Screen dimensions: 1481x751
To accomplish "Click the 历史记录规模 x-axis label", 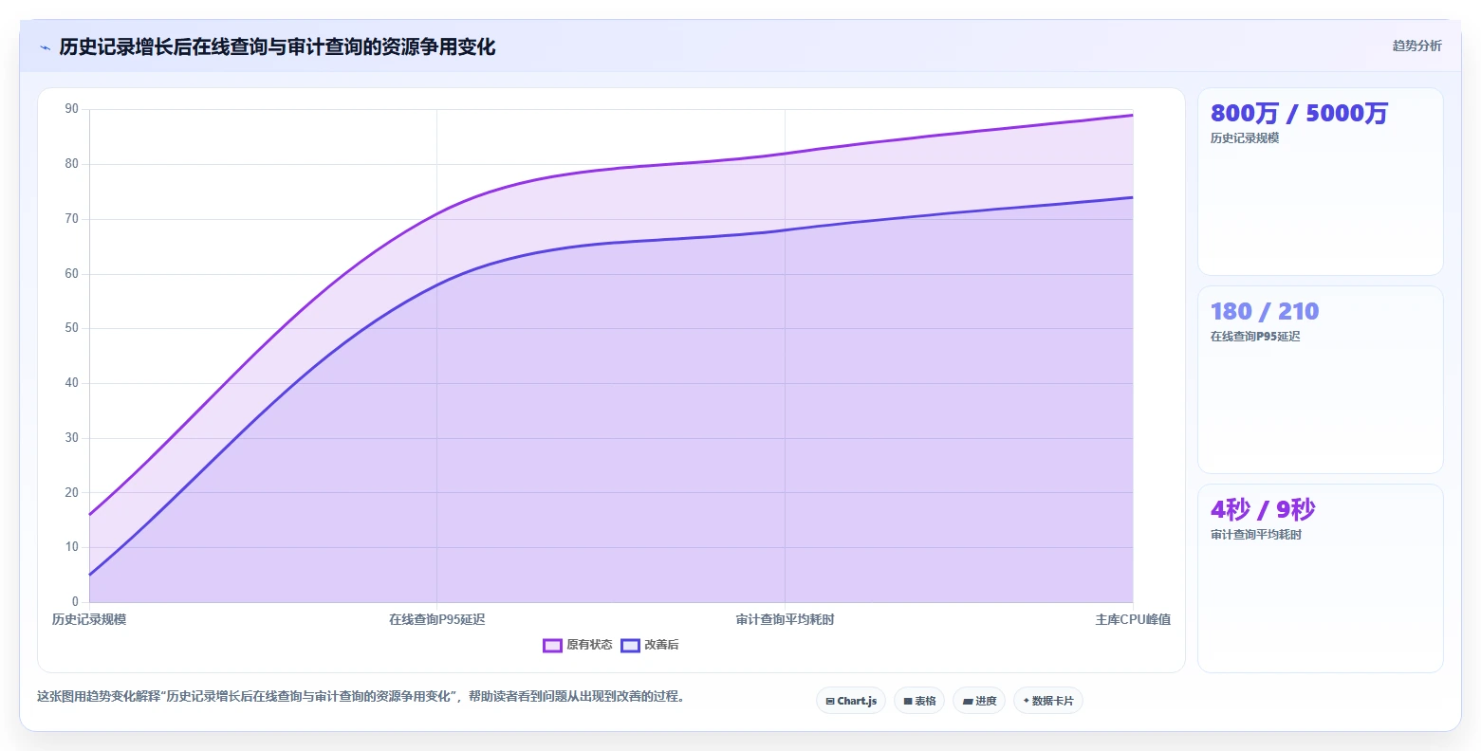I will pyautogui.click(x=89, y=619).
